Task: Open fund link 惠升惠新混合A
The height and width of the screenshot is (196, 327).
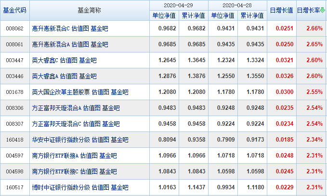Action: pos(51,44)
